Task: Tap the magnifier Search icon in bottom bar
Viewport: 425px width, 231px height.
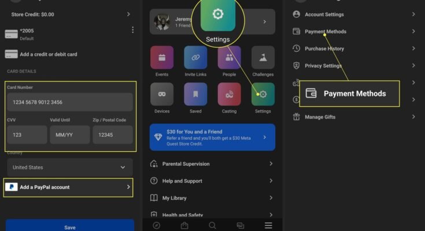Action: click(213, 225)
